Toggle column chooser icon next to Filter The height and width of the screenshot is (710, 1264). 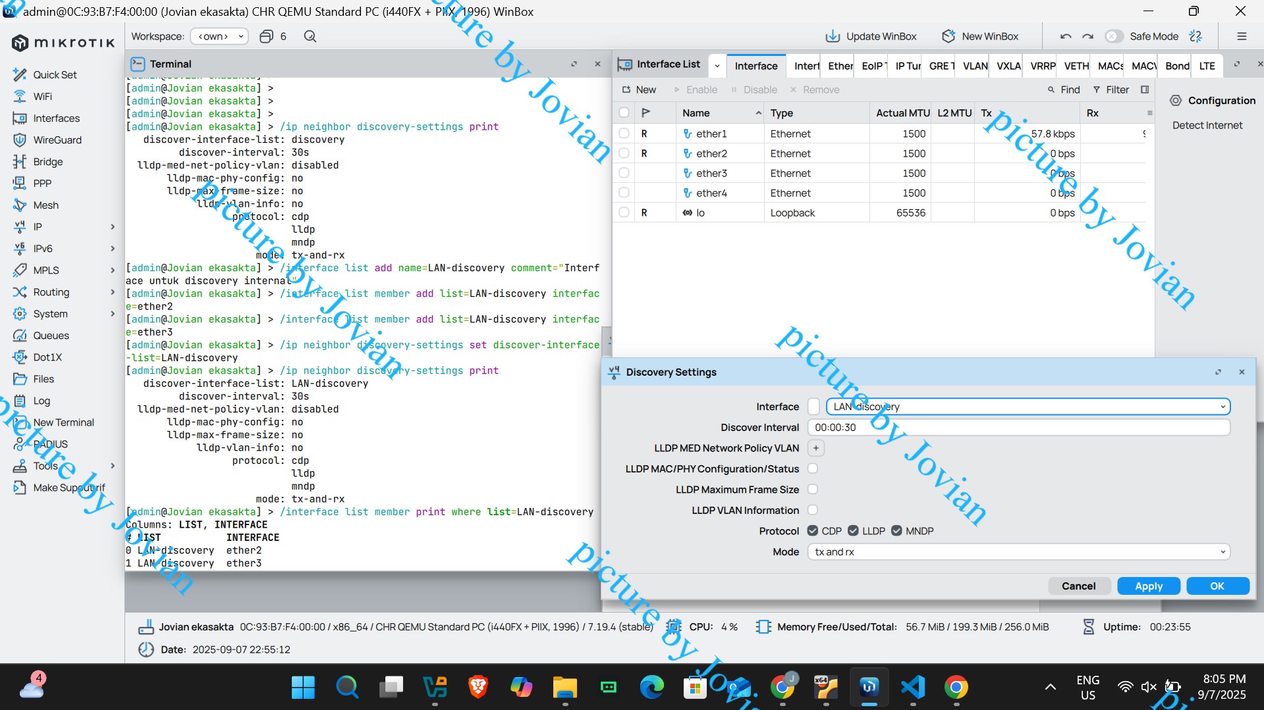1145,89
